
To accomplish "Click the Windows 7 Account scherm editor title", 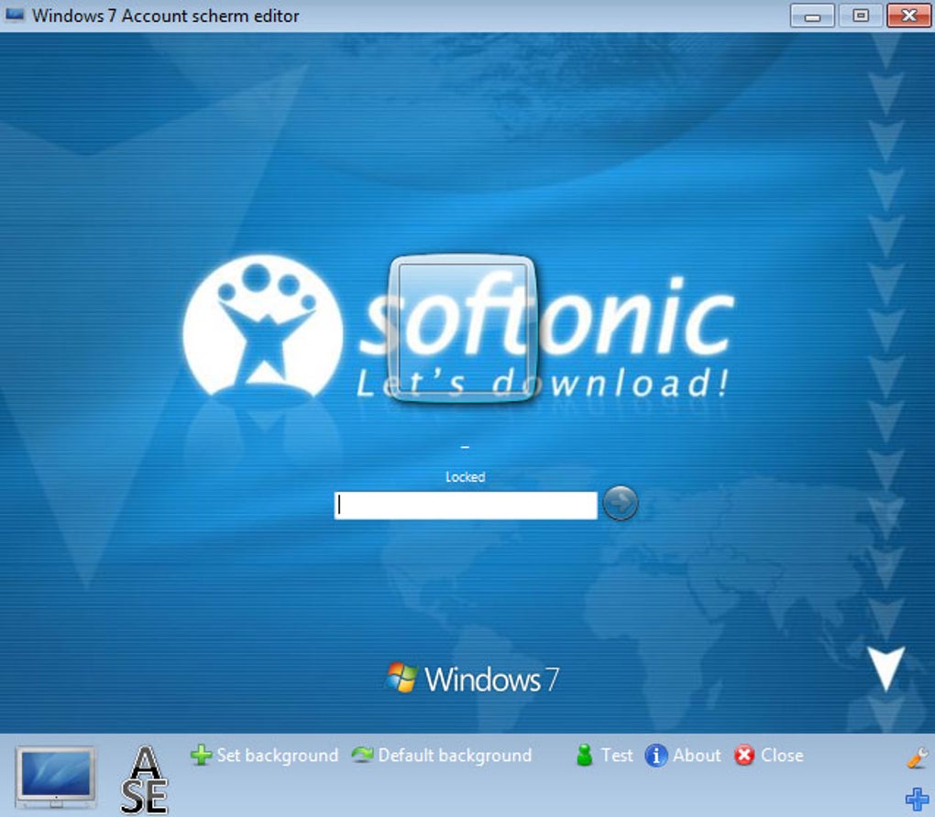I will pos(165,16).
